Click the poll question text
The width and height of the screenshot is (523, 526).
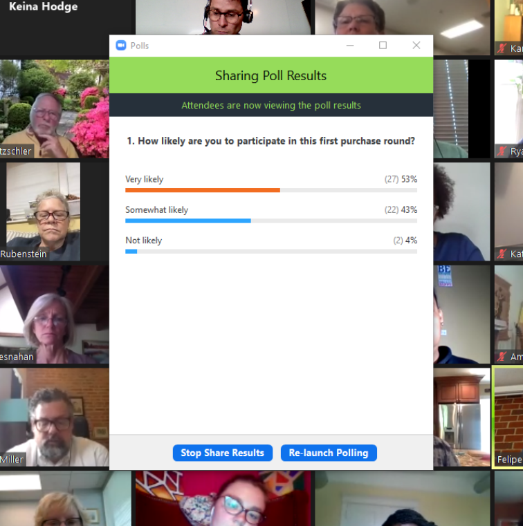click(x=271, y=141)
